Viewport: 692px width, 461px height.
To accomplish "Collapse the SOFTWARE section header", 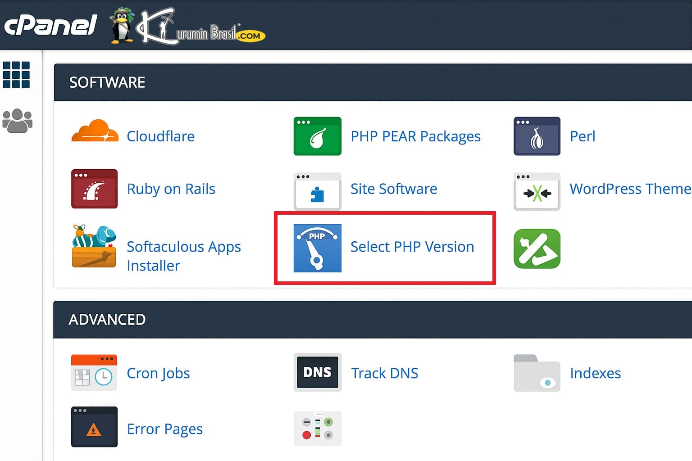I will click(x=107, y=82).
